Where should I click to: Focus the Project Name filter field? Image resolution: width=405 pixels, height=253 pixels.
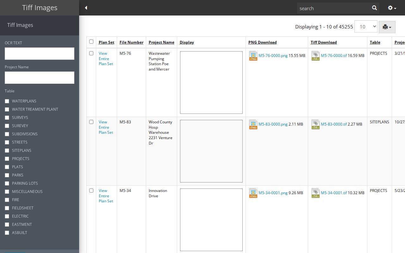[x=40, y=77]
